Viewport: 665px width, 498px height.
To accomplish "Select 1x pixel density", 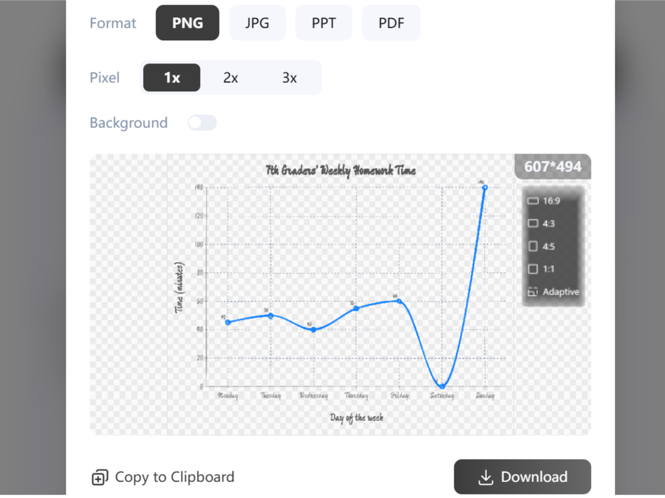I will 172,78.
